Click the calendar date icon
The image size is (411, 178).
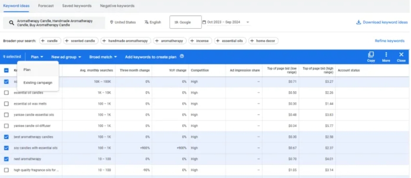pyautogui.click(x=204, y=22)
